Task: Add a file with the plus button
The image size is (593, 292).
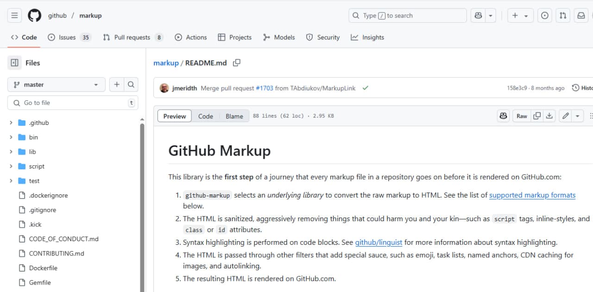Action: [117, 85]
